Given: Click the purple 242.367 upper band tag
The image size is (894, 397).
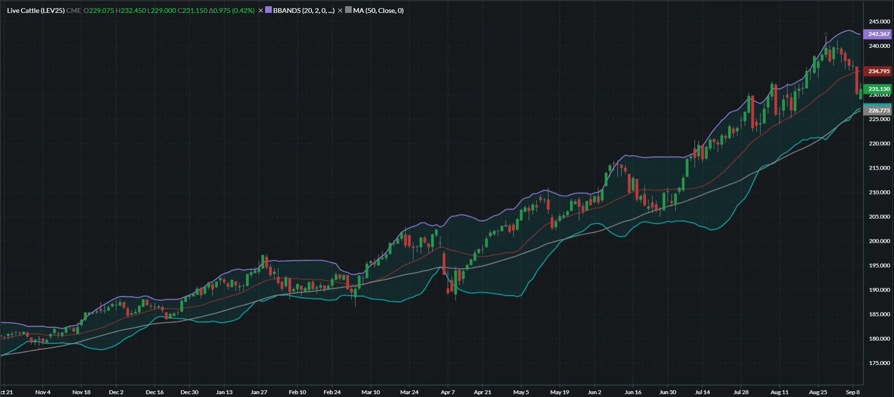Looking at the screenshot, I should pyautogui.click(x=879, y=34).
